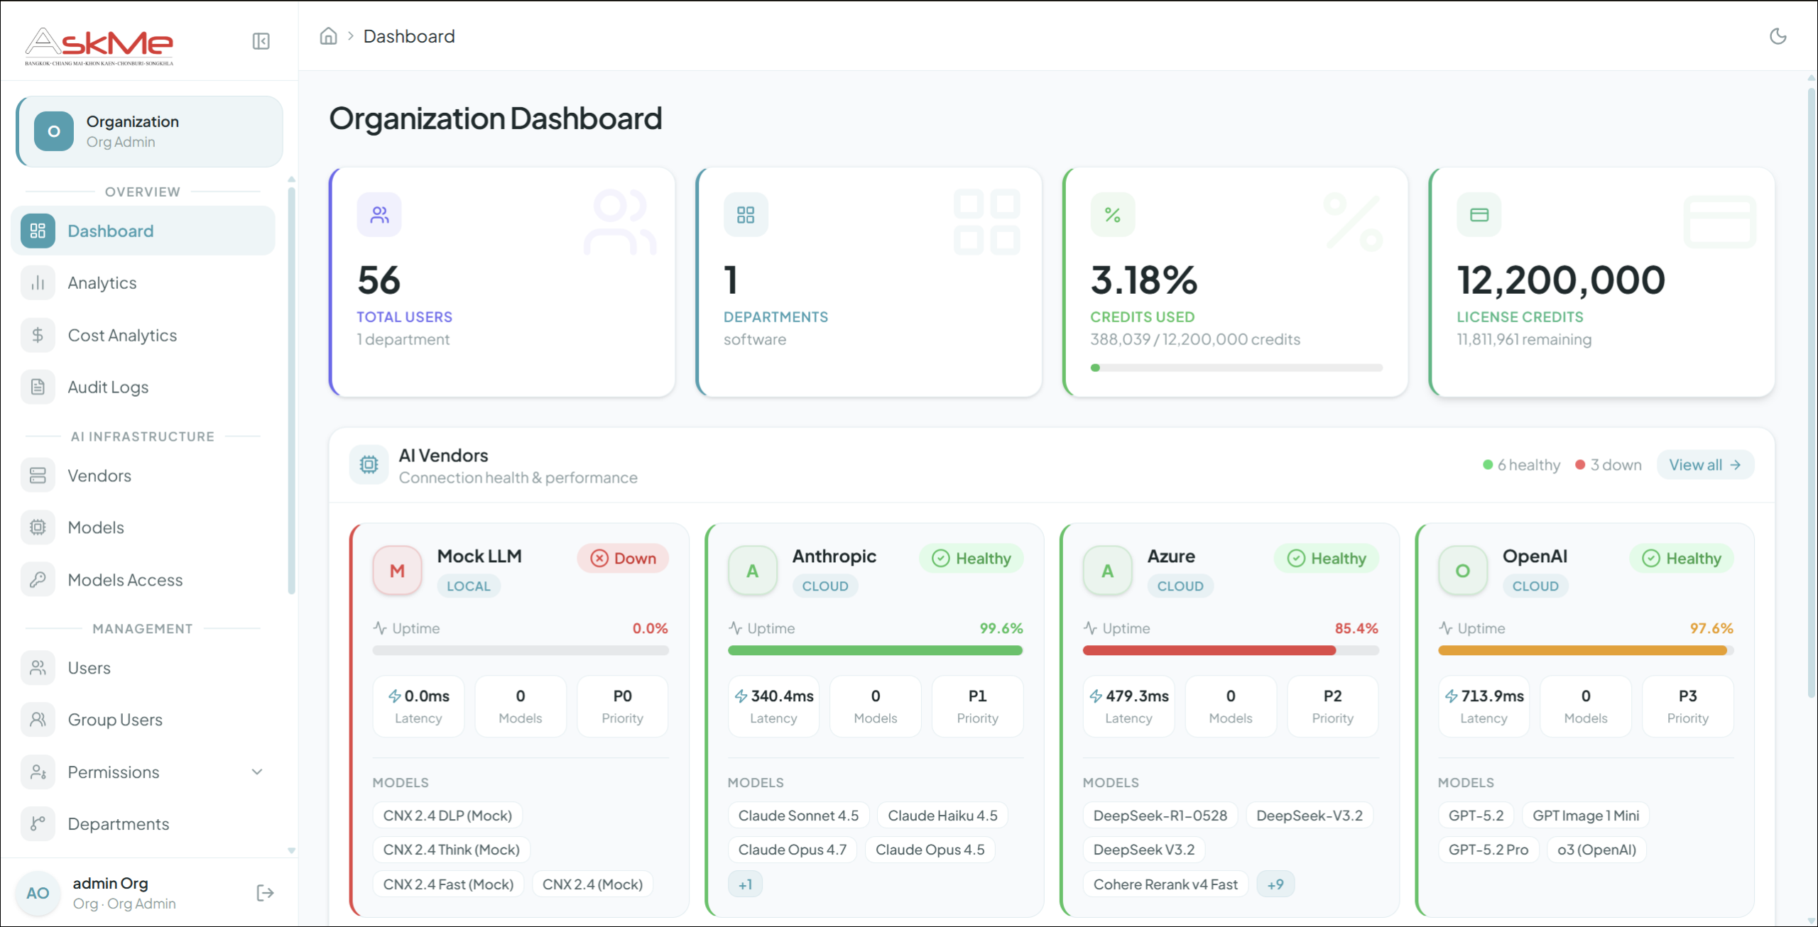Click the 713.9ms Latency stat
The width and height of the screenshot is (1818, 927).
tap(1484, 706)
